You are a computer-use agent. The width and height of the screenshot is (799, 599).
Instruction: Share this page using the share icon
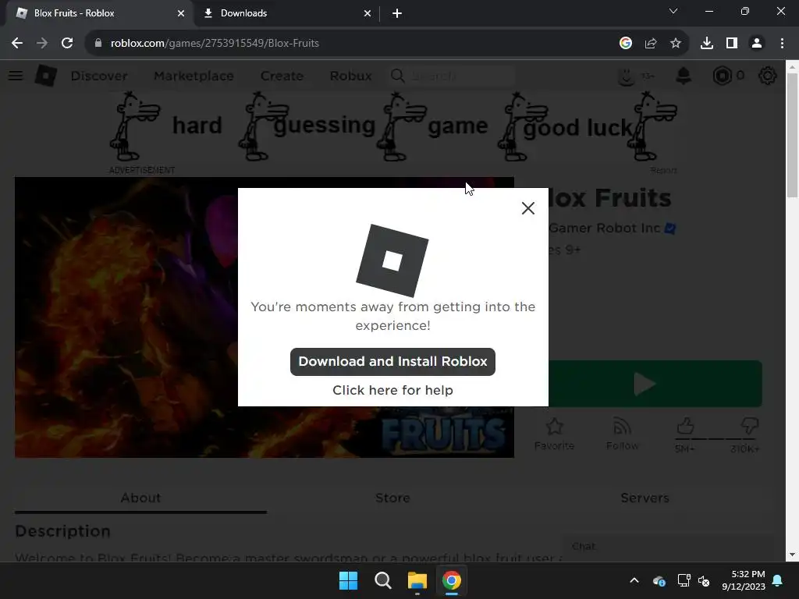pyautogui.click(x=650, y=44)
